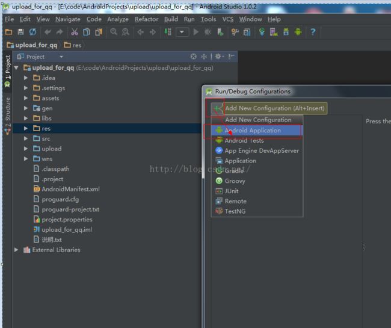391x328 pixels.
Task: Expand the wns folder
Action: [x=26, y=159]
